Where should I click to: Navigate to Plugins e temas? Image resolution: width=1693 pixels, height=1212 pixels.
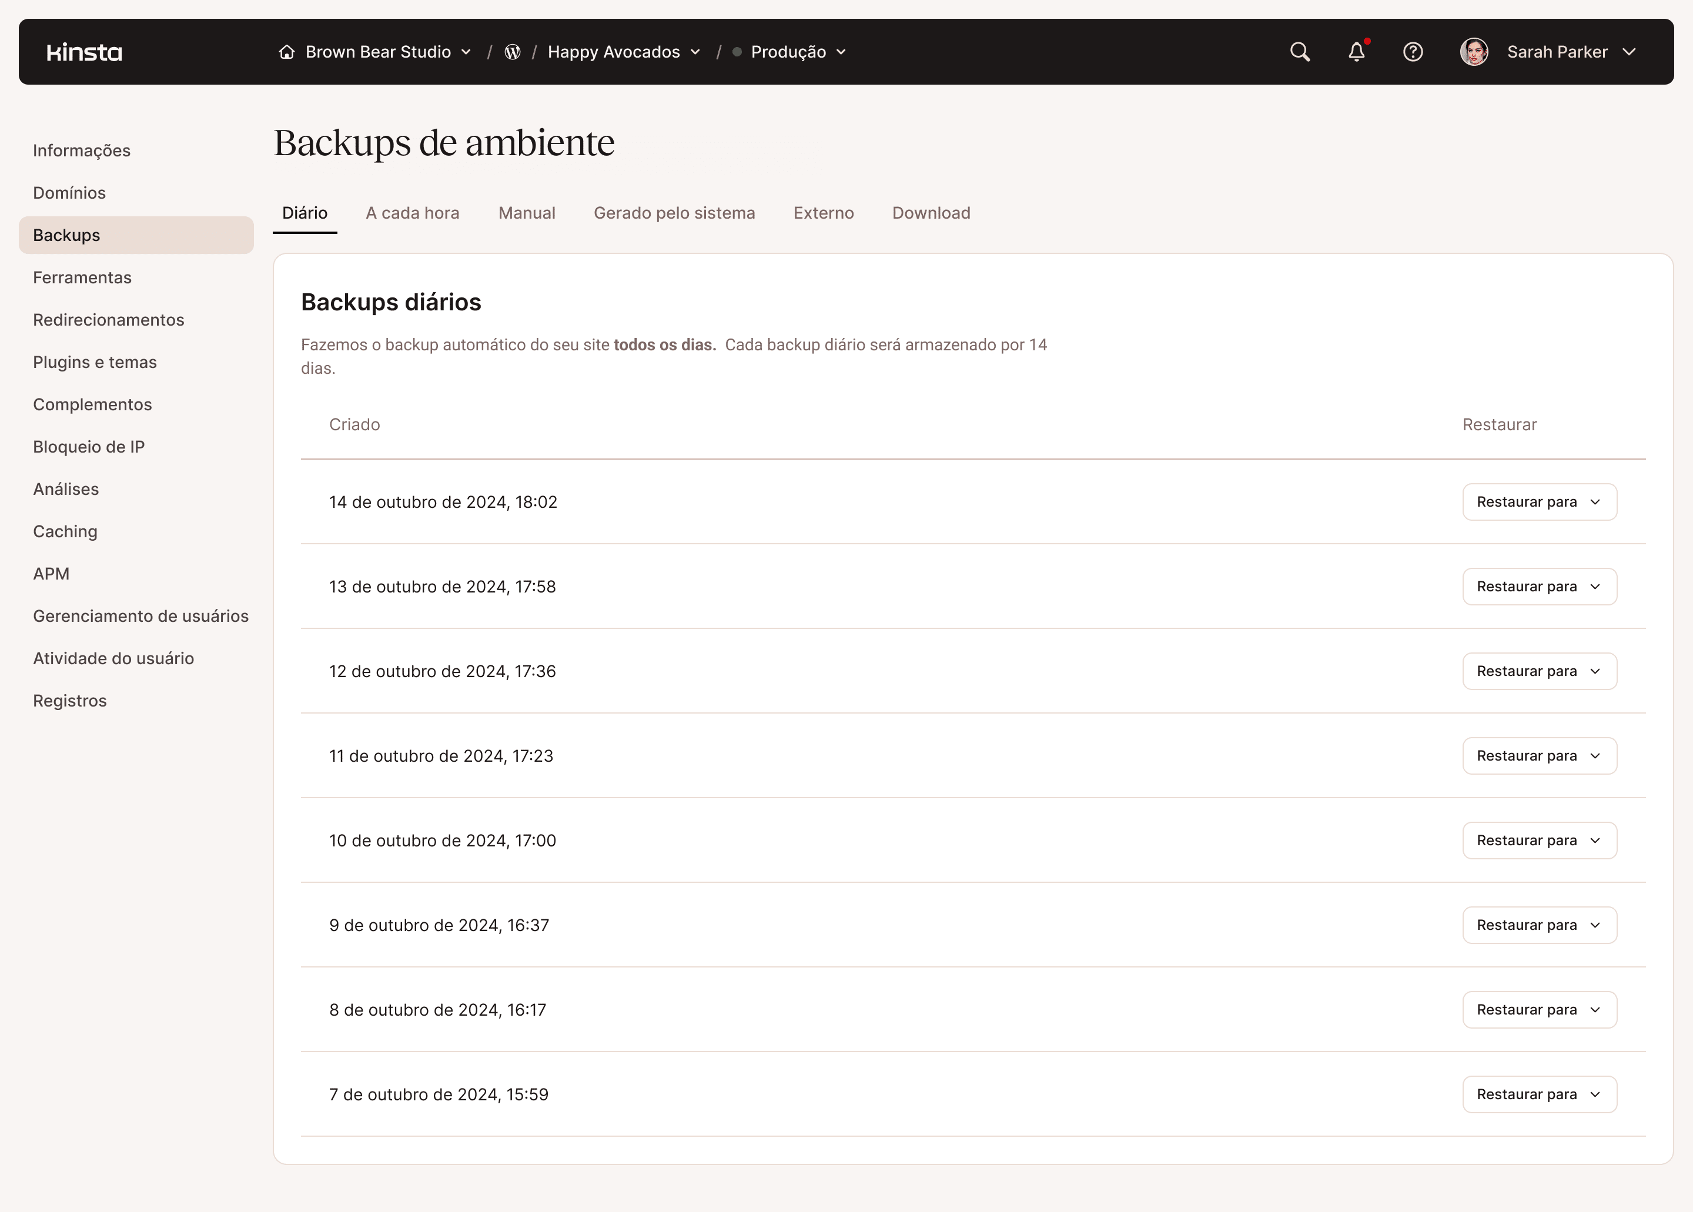[x=94, y=362]
